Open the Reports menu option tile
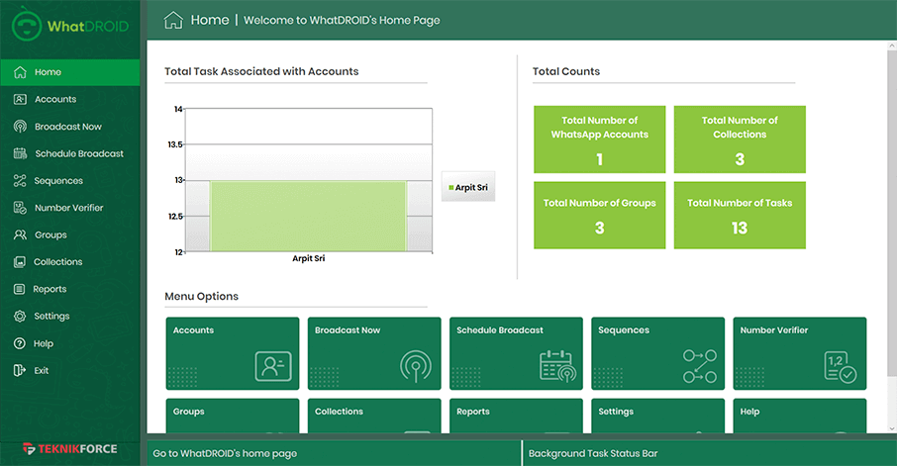 click(516, 417)
